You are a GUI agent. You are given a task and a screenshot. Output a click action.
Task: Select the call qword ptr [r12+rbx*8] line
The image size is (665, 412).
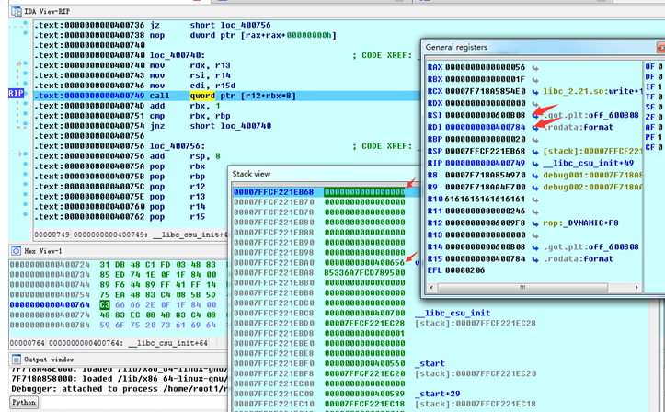[x=227, y=96]
